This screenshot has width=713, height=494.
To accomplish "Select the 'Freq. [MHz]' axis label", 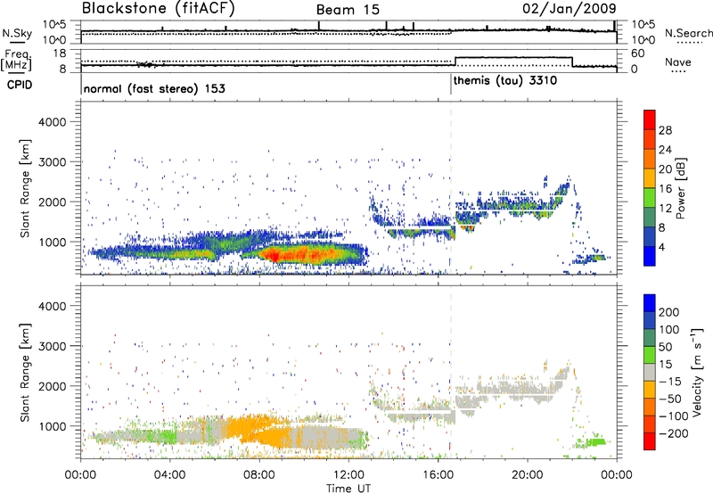I will pyautogui.click(x=16, y=60).
